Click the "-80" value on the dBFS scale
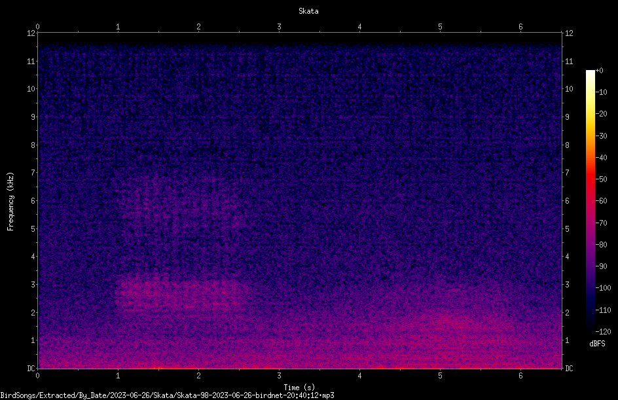This screenshot has width=618, height=400. click(601, 245)
